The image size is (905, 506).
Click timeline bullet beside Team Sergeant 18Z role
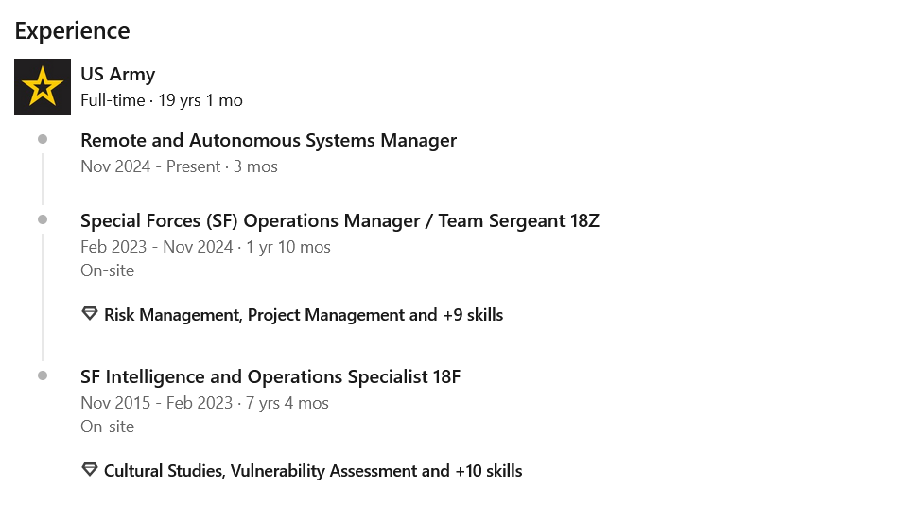(x=43, y=219)
